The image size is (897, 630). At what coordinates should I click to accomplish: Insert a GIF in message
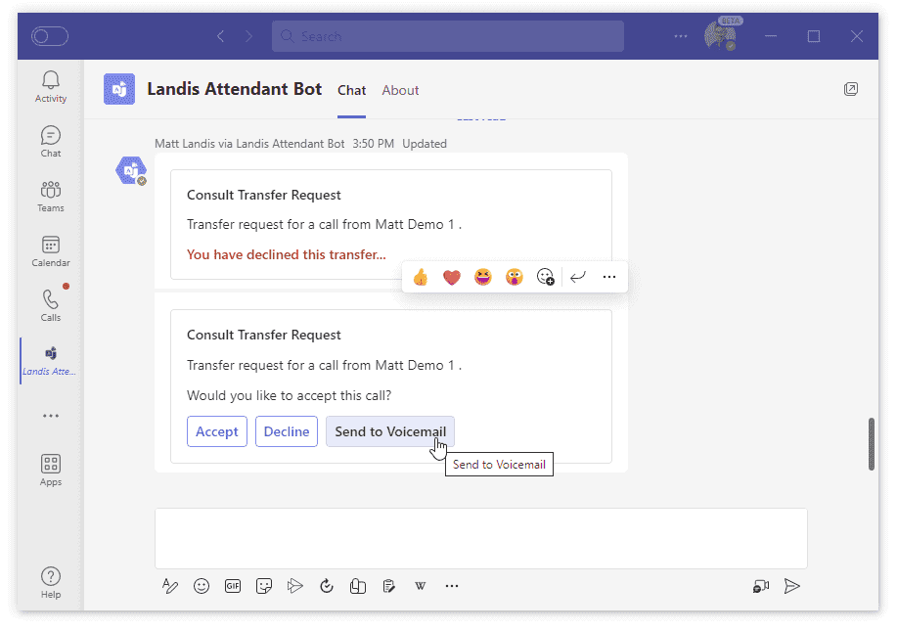coord(233,586)
